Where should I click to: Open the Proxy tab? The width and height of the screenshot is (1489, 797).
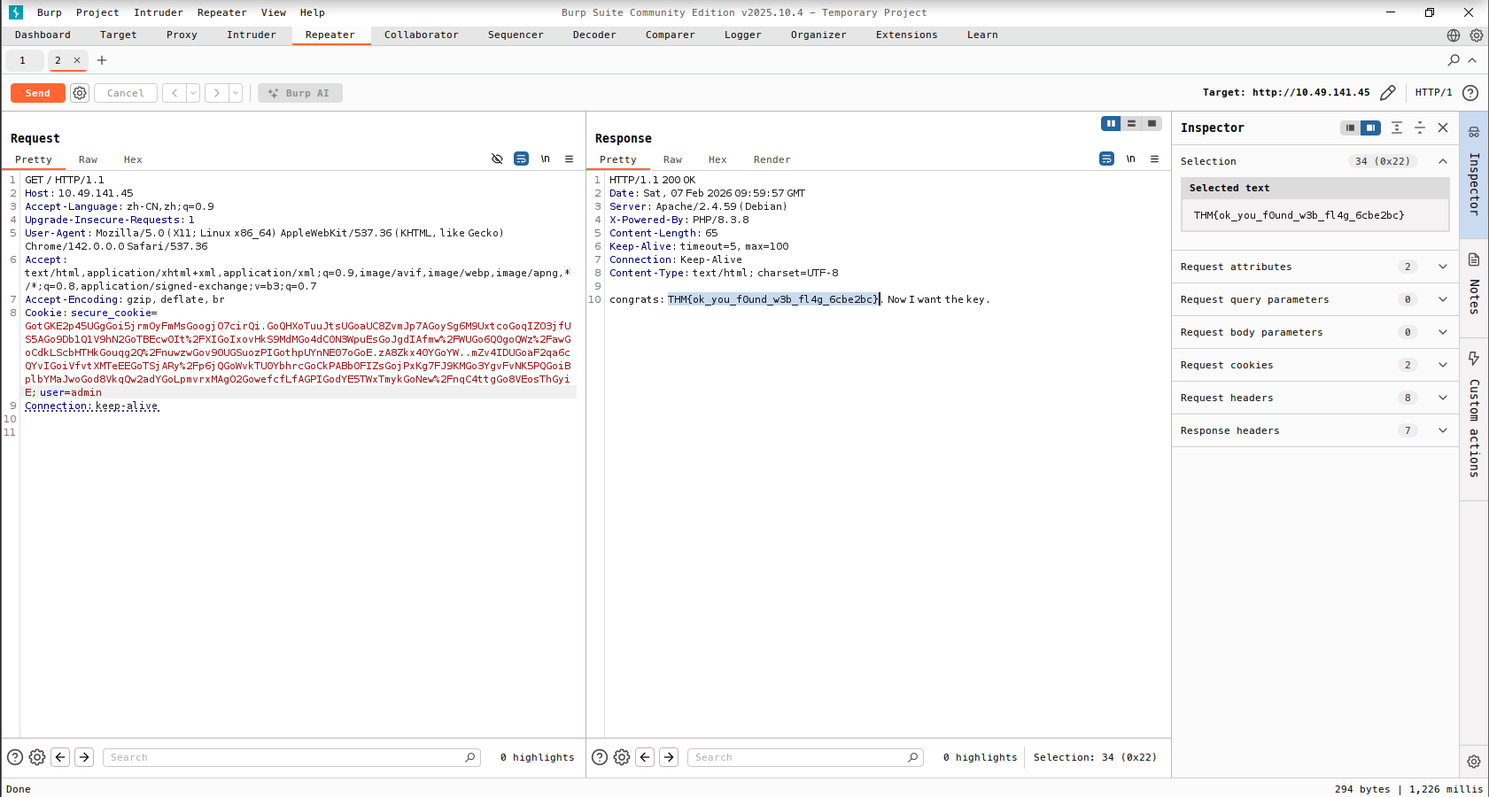[x=182, y=35]
